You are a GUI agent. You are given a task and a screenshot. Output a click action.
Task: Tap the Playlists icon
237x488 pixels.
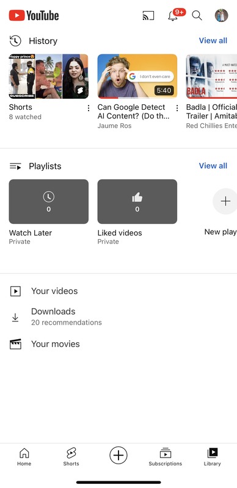[15, 166]
